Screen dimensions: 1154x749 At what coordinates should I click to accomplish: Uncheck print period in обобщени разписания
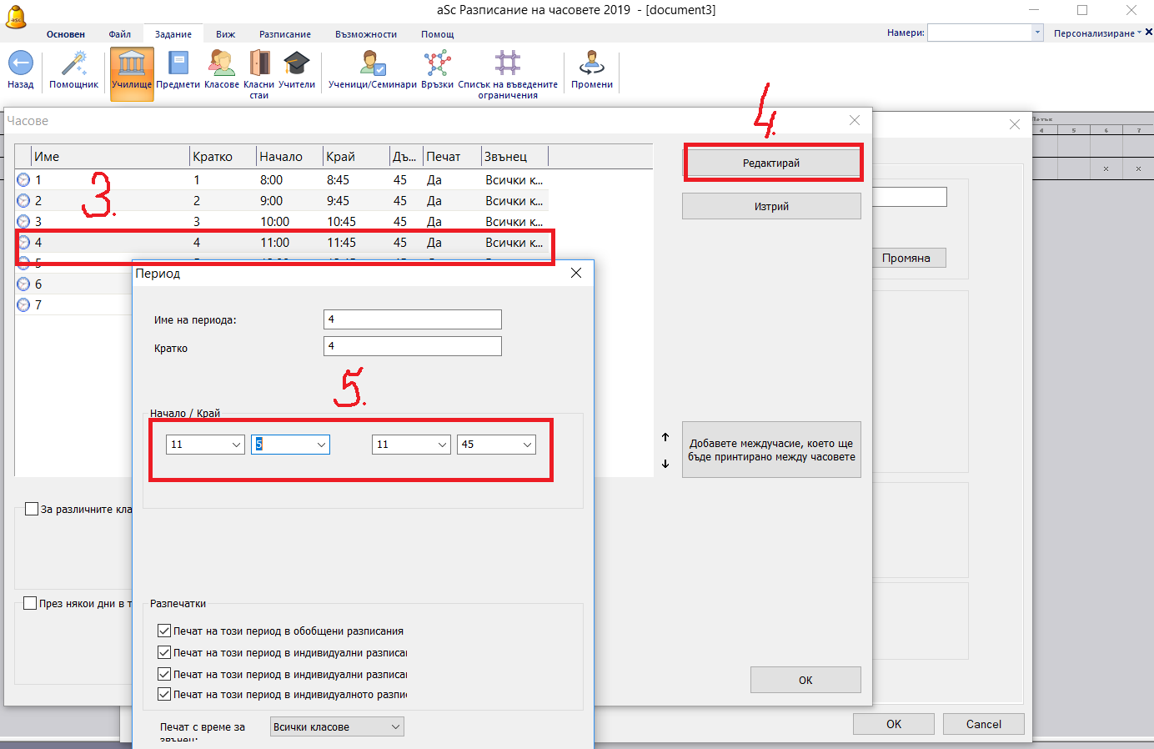pyautogui.click(x=164, y=631)
